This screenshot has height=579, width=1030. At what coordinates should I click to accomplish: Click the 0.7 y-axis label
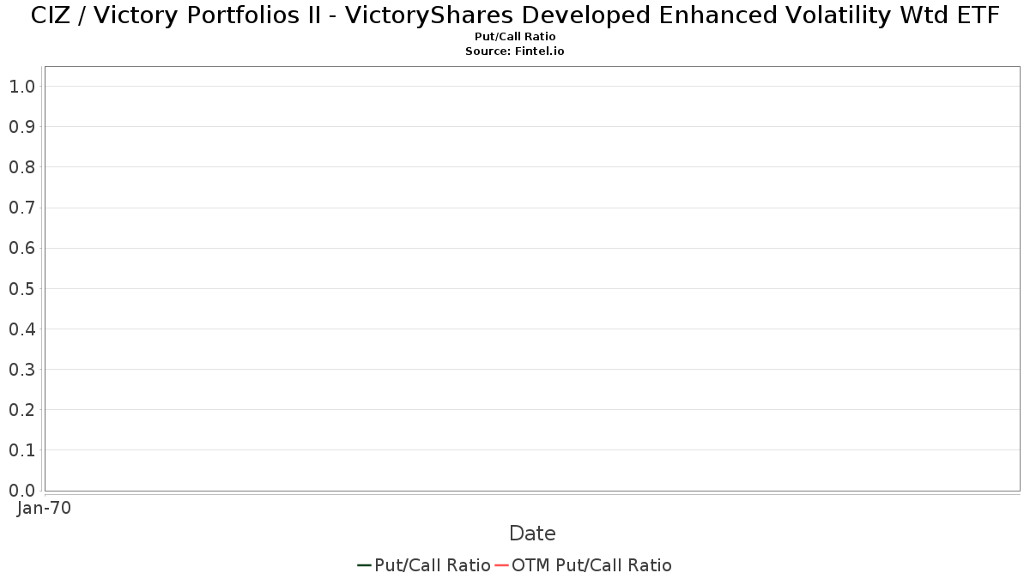[21, 208]
